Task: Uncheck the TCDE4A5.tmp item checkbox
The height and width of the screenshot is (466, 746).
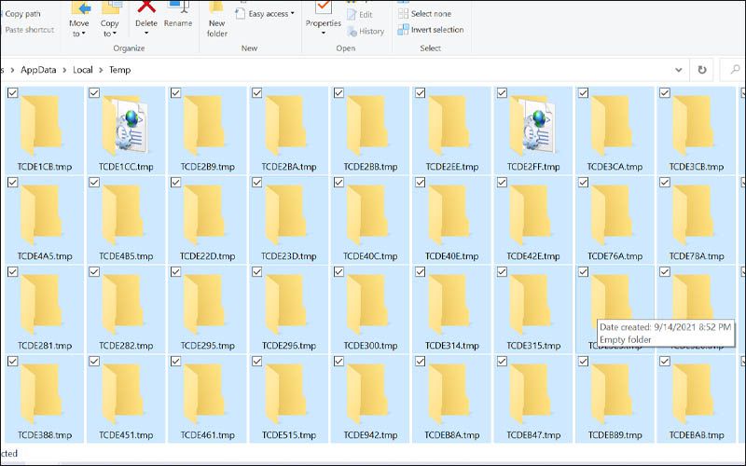Action: 12,183
